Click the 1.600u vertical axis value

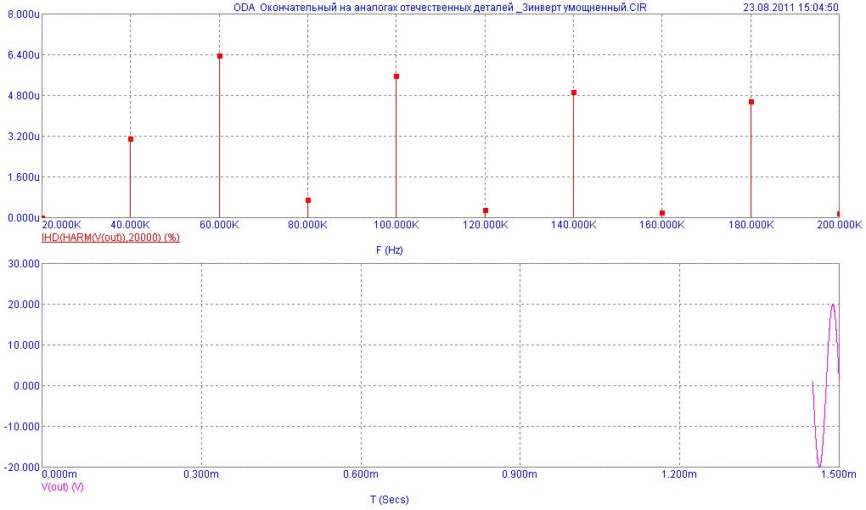click(x=24, y=177)
